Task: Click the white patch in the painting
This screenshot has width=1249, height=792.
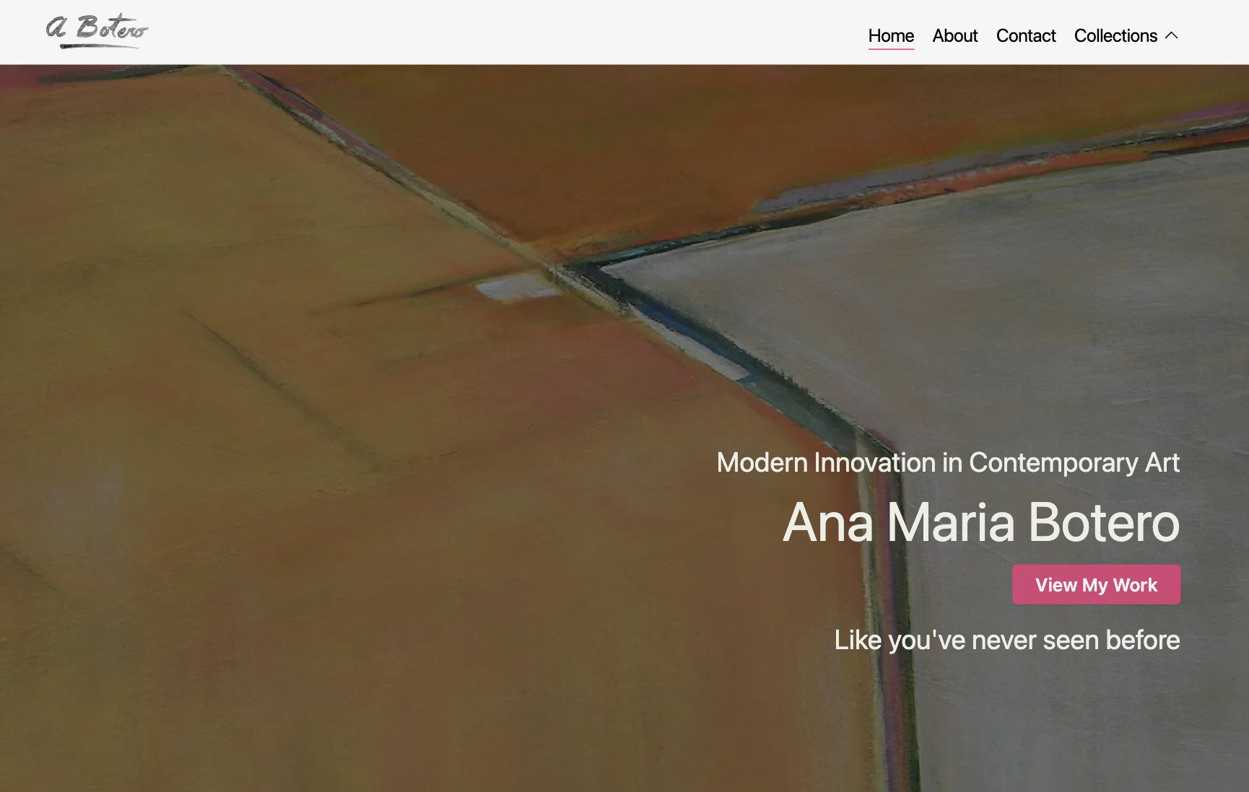Action: [516, 289]
